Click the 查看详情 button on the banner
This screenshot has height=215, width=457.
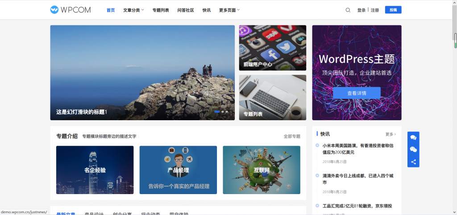pyautogui.click(x=357, y=93)
